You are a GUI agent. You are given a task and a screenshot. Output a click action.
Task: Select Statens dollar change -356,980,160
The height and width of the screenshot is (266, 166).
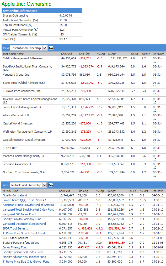coord(116,243)
